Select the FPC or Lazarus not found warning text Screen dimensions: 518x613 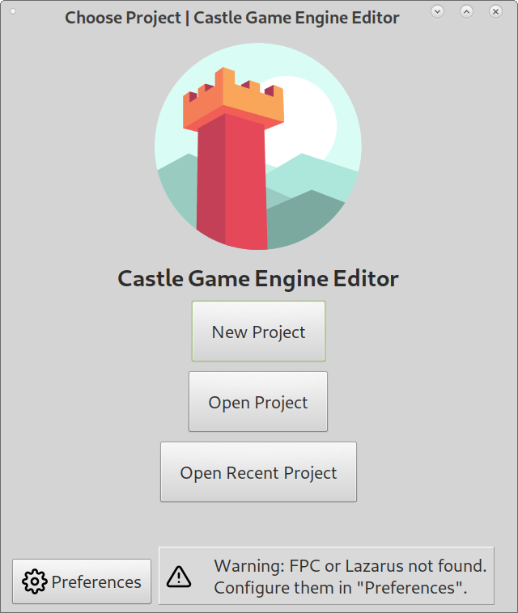[350, 566]
